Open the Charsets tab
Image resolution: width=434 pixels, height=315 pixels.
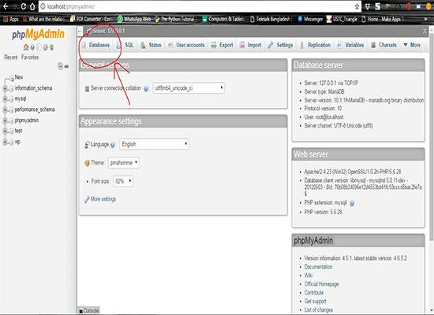point(384,45)
